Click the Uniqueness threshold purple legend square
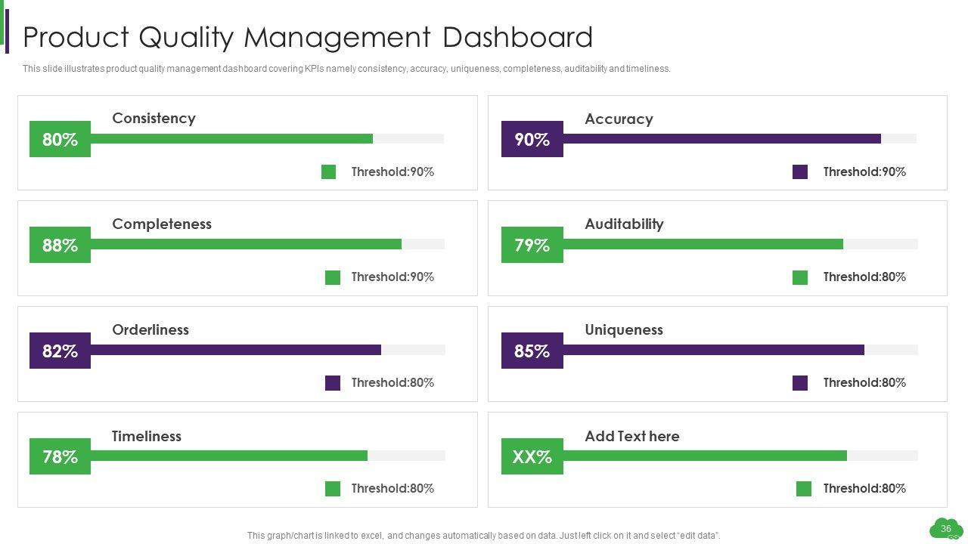The image size is (968, 544). tap(799, 383)
